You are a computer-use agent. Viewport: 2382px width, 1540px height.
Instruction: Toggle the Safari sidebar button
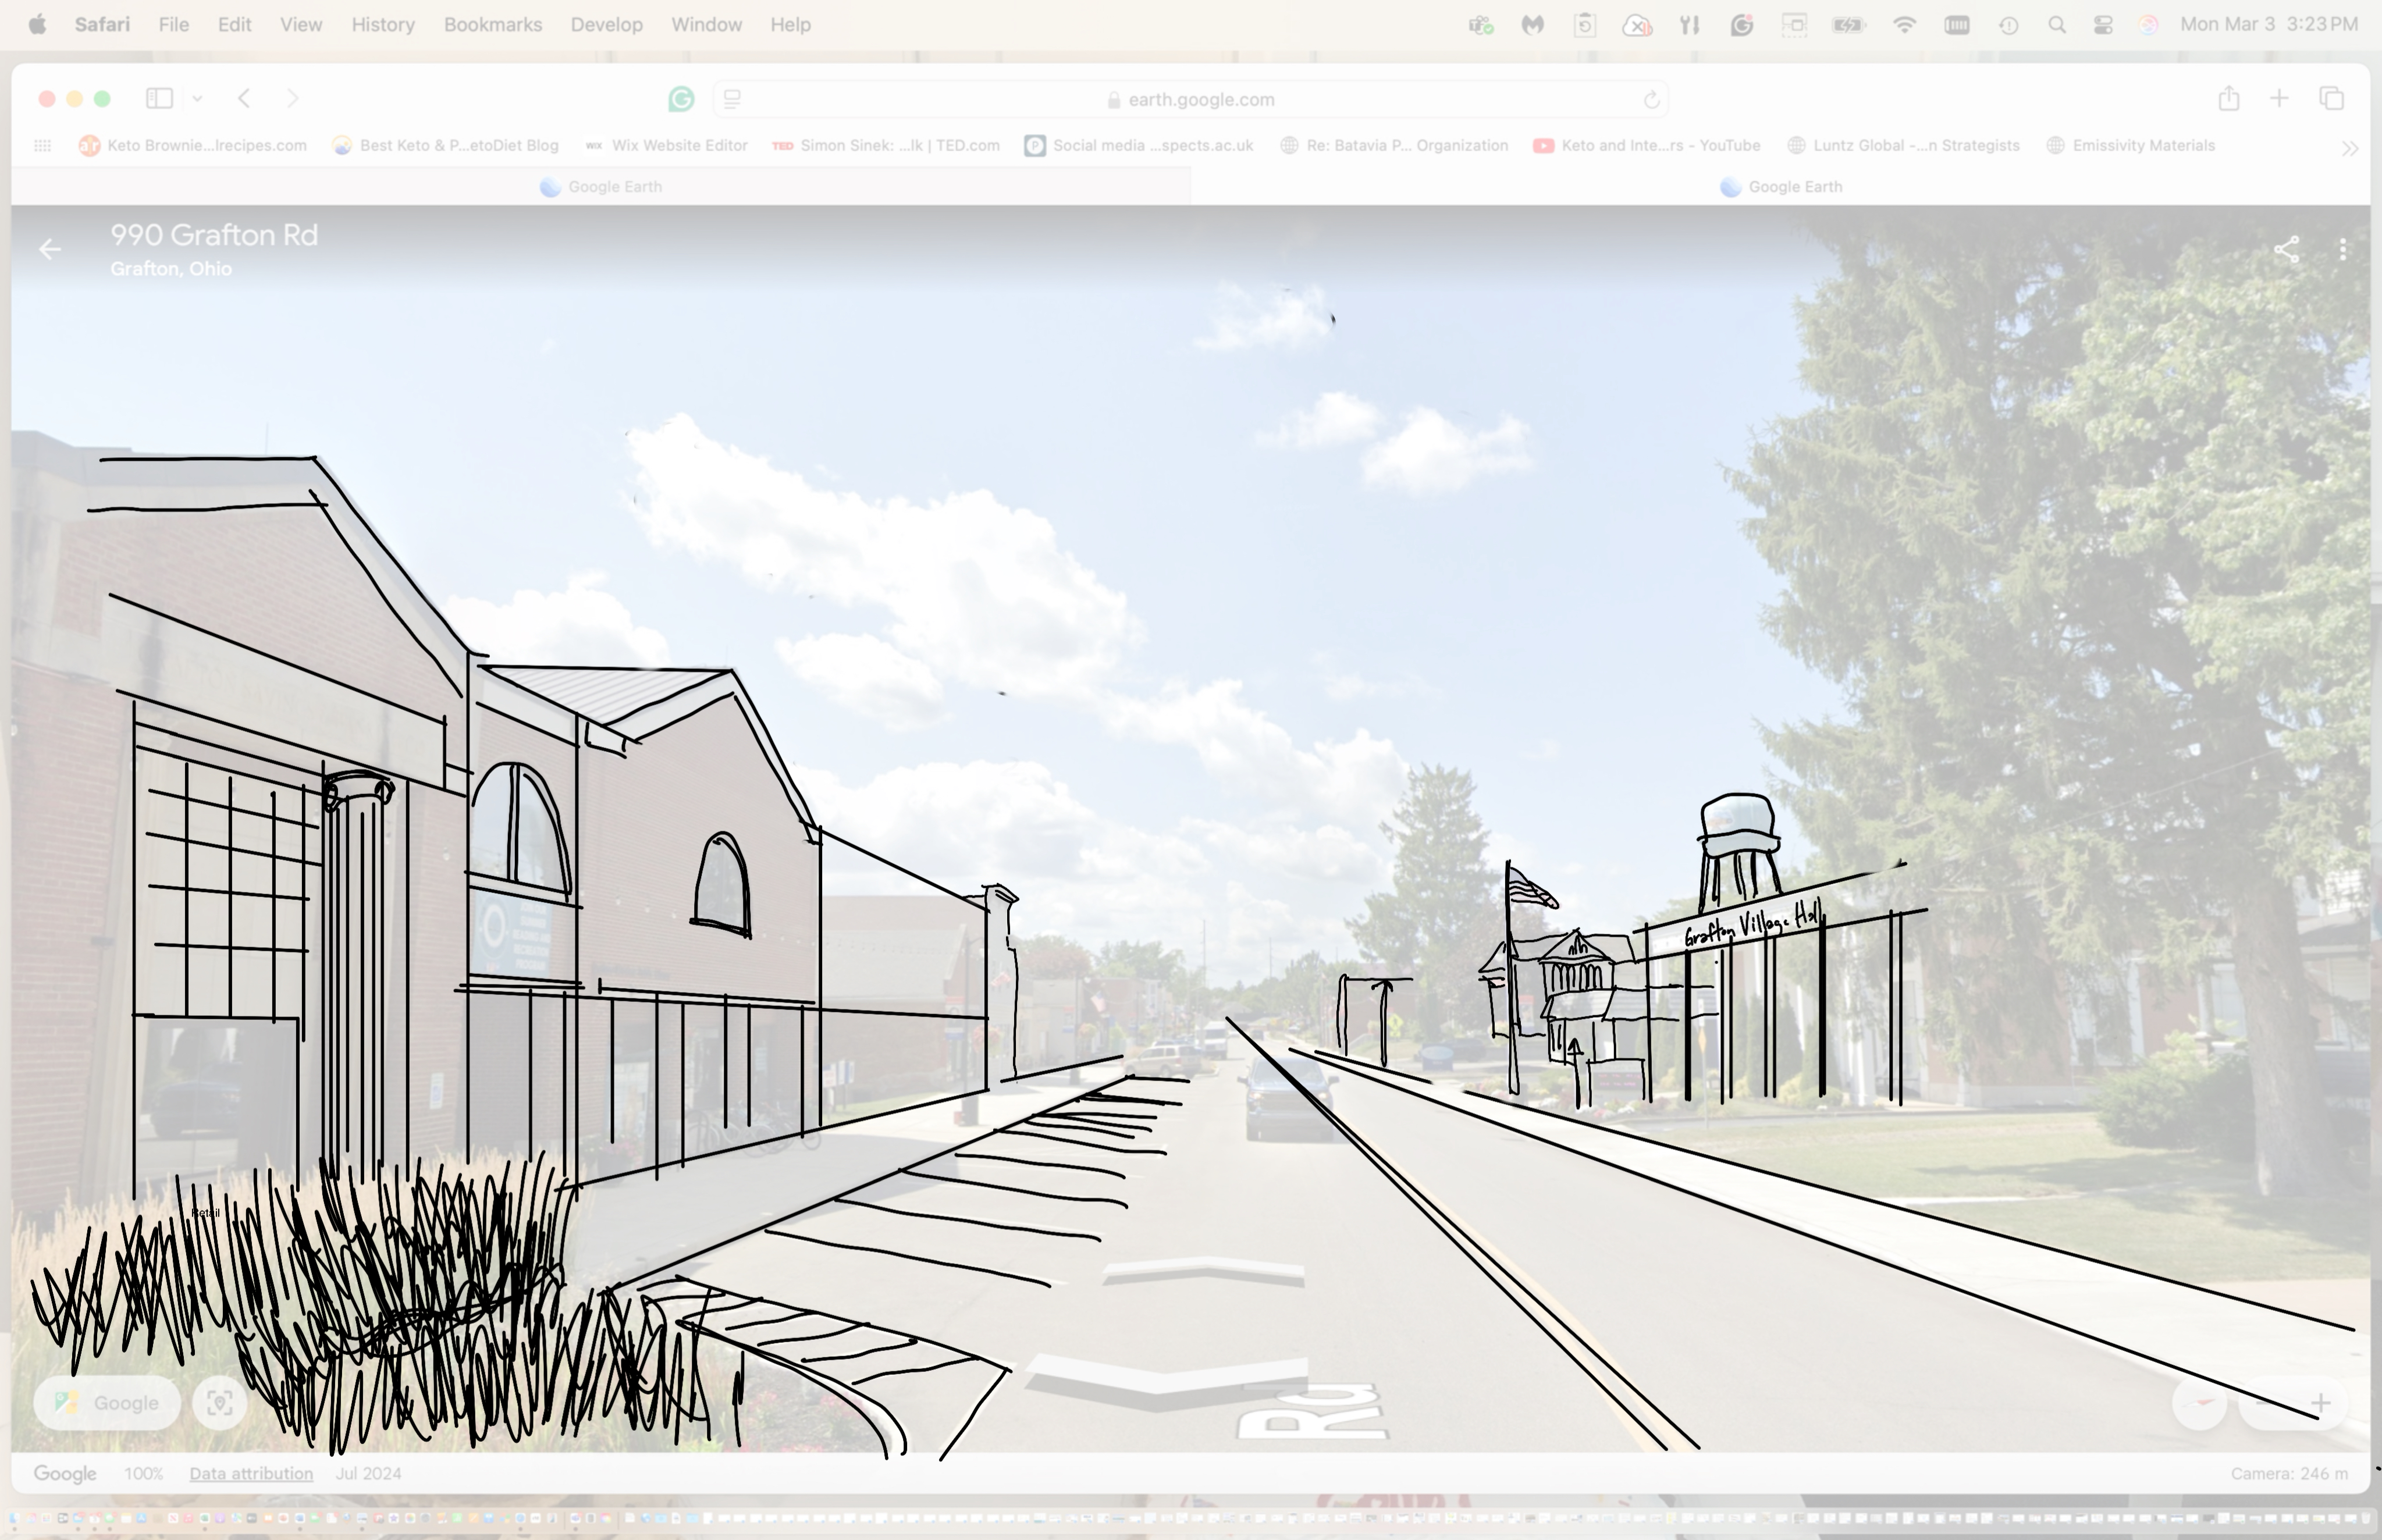coord(159,98)
